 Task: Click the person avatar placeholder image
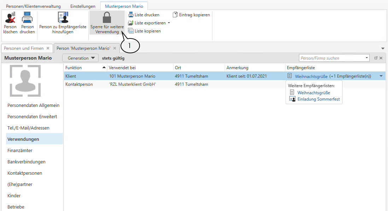click(x=25, y=80)
